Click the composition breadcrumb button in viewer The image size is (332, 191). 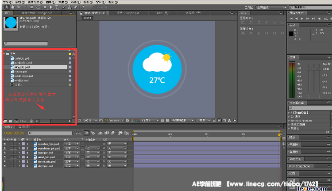(88, 18)
